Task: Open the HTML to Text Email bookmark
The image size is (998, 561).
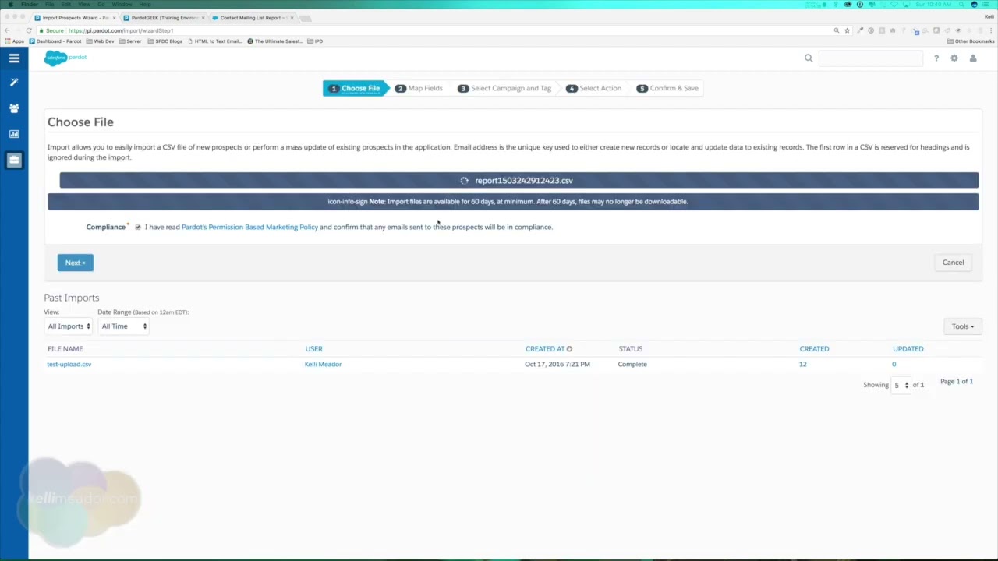Action: click(x=215, y=41)
